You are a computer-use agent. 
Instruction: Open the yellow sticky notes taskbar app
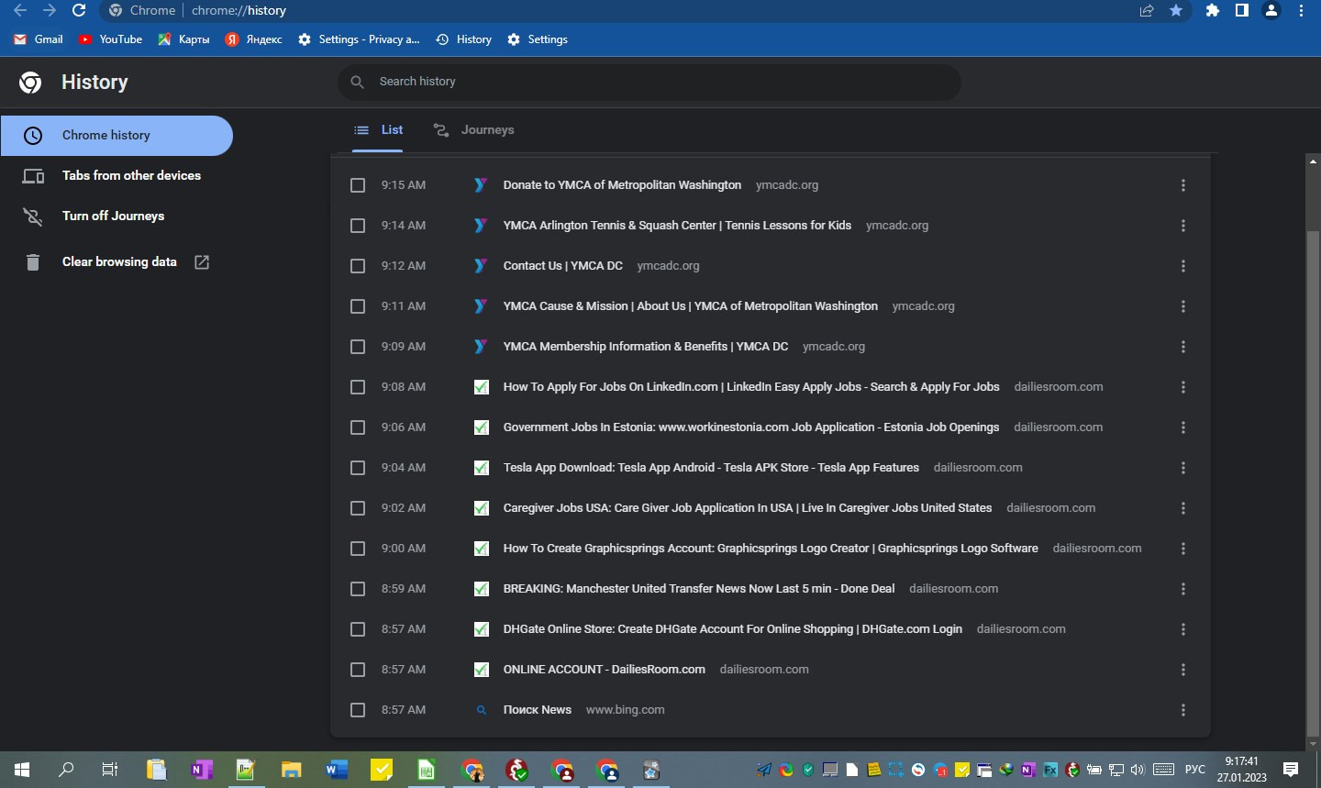pyautogui.click(x=381, y=770)
